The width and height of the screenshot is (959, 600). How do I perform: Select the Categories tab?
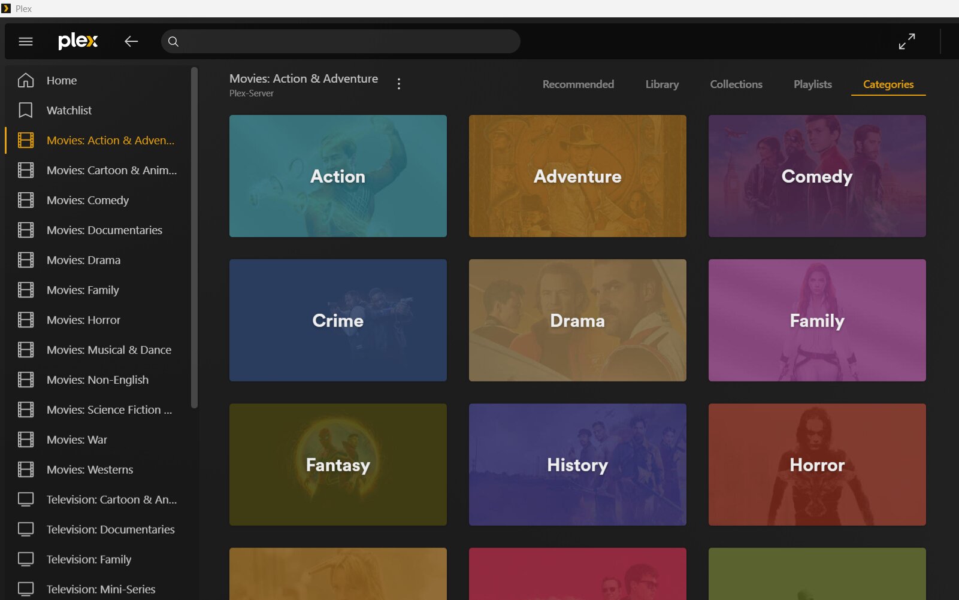[x=888, y=84]
